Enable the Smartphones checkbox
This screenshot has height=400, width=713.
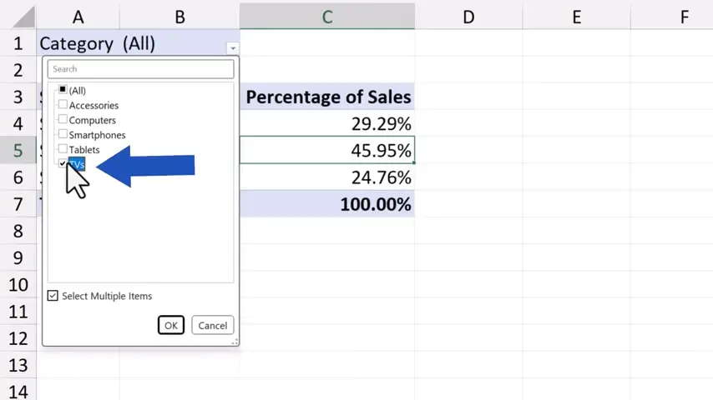[63, 134]
